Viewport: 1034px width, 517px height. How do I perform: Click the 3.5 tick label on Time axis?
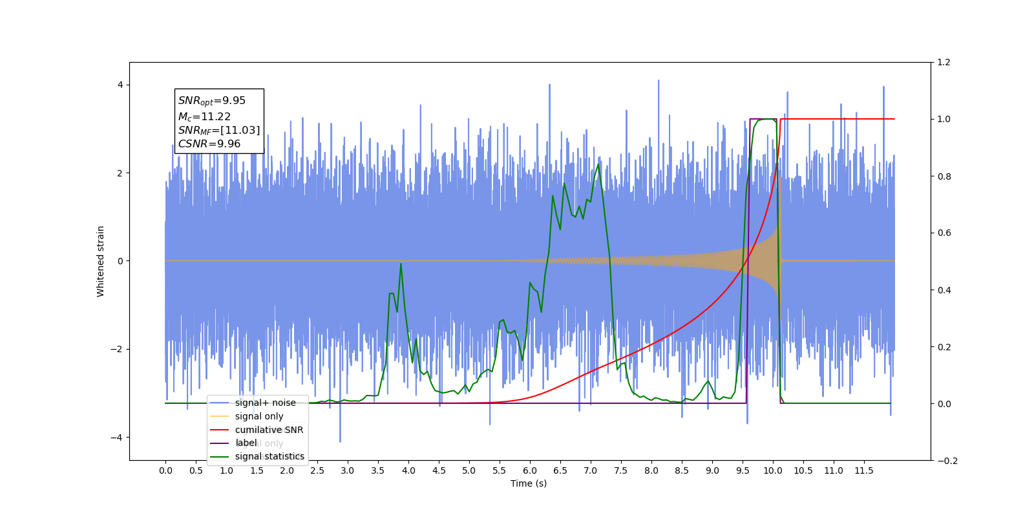378,470
